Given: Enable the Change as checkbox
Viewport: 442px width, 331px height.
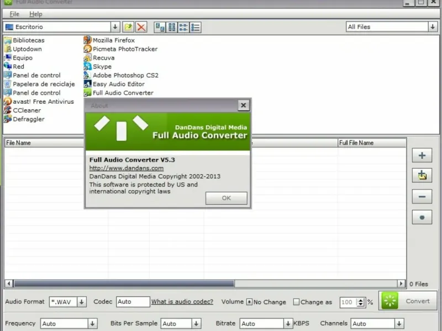Looking at the screenshot, I should [296, 302].
